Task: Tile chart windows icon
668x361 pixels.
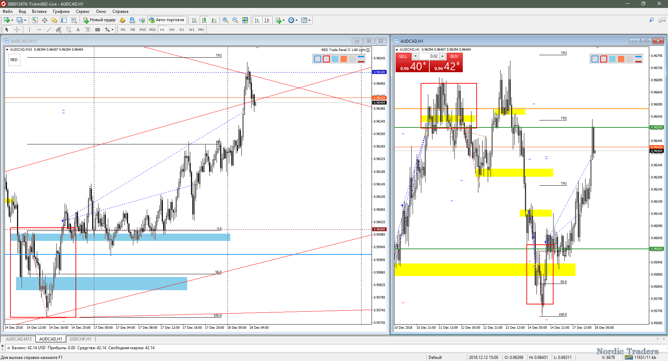Action: coord(245,20)
